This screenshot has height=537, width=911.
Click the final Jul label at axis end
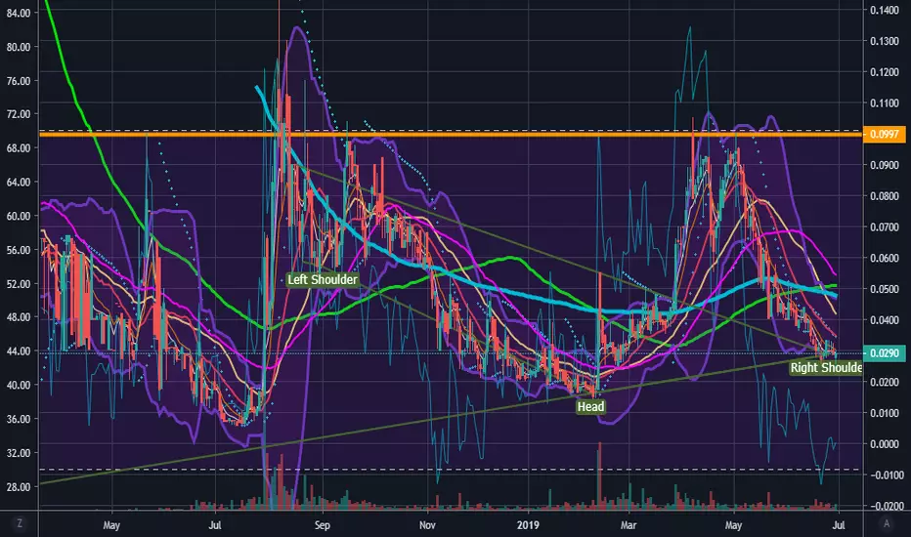pyautogui.click(x=839, y=525)
